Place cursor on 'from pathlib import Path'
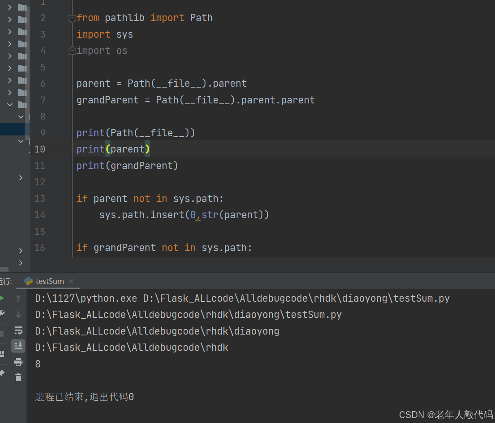Screen dimensions: 495x423 [x=145, y=18]
